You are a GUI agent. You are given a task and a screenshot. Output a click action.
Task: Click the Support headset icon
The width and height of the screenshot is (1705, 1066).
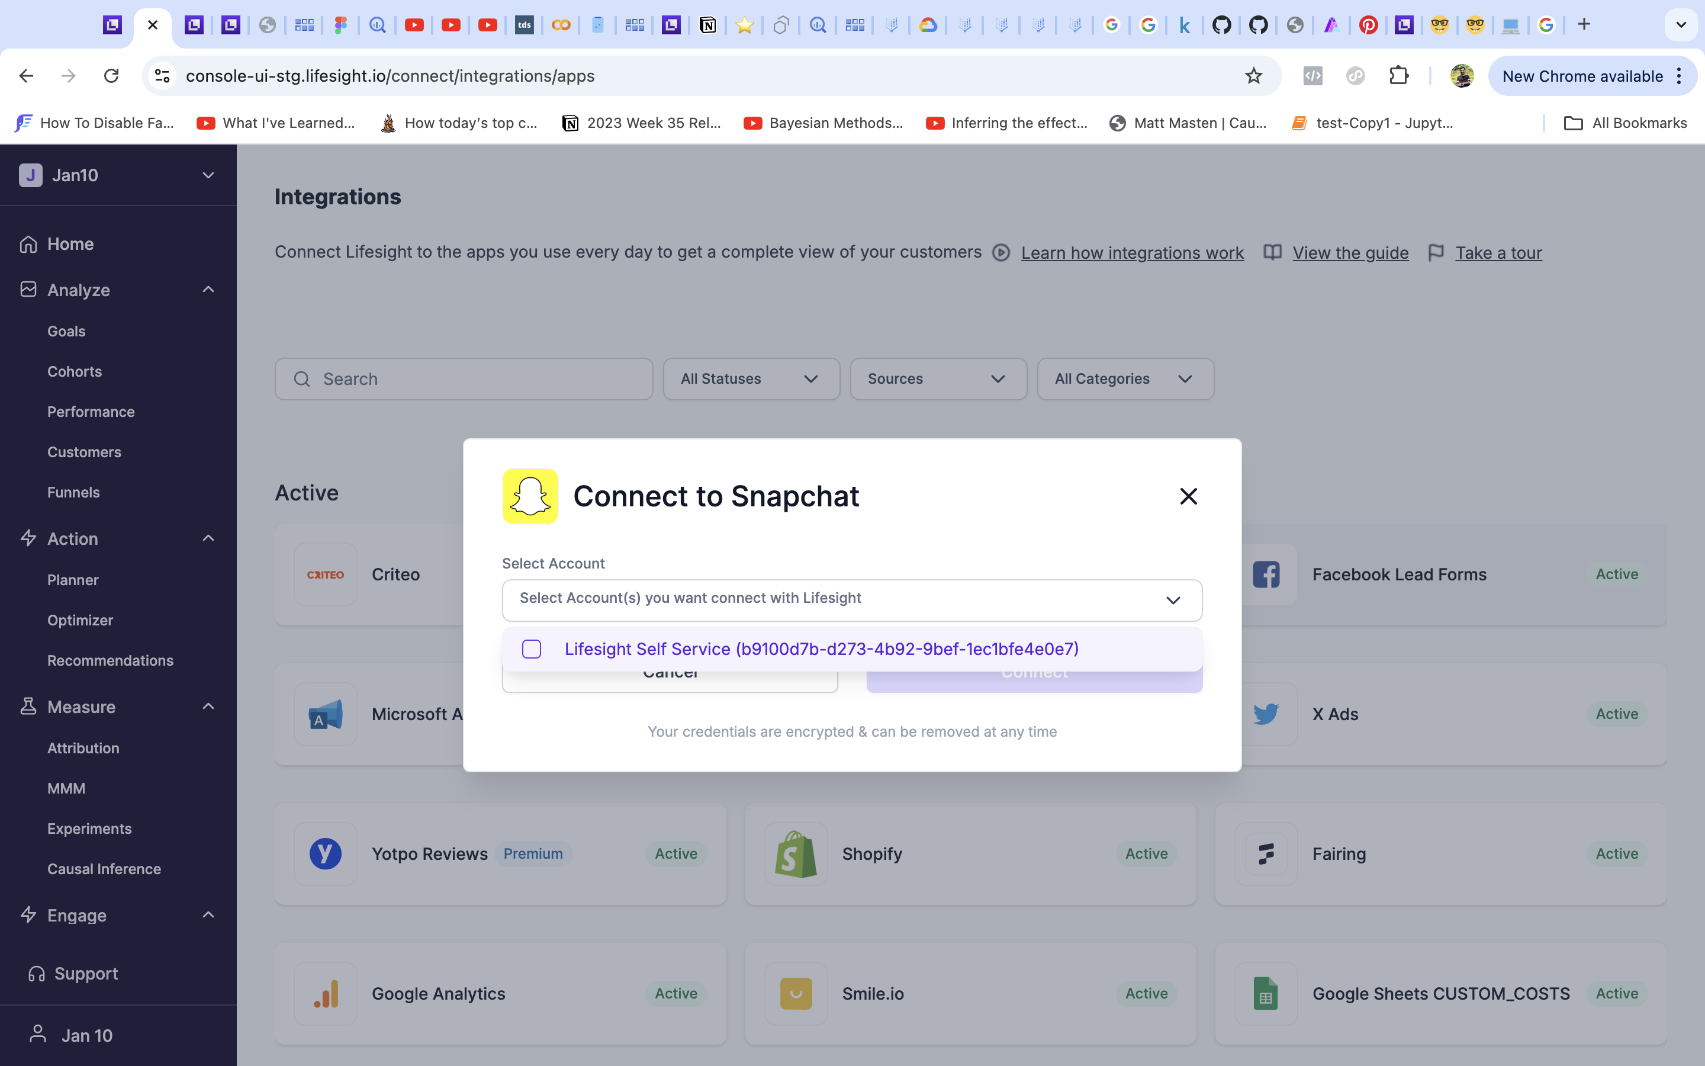tap(37, 974)
